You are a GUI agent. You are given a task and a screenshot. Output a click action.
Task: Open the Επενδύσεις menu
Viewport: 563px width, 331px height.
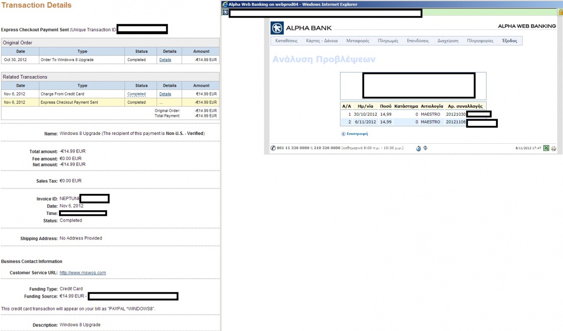coord(418,41)
